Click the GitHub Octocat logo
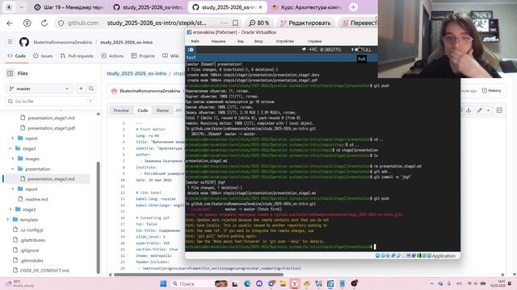 click(23, 42)
